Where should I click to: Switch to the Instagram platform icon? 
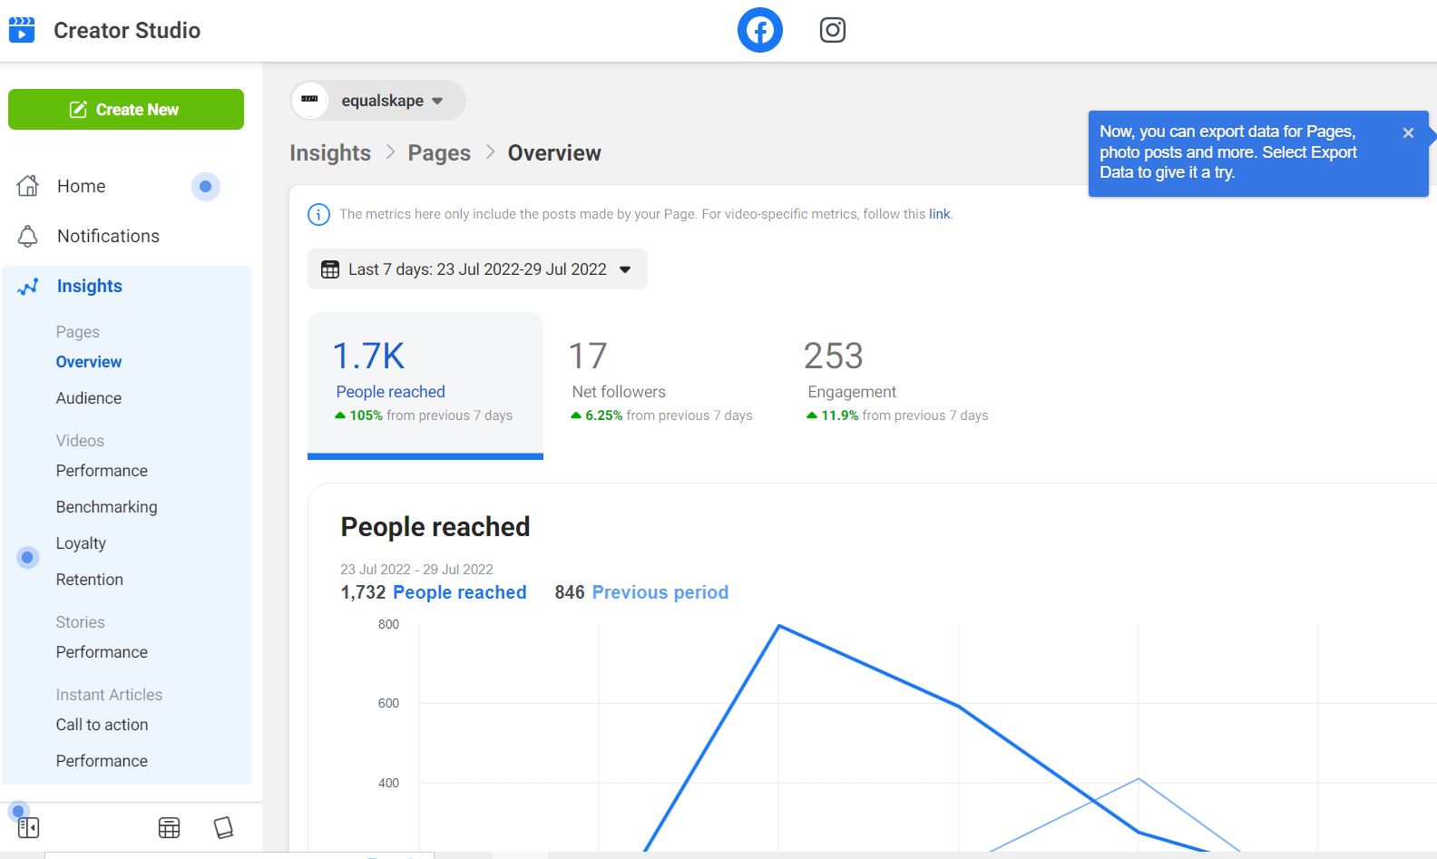pyautogui.click(x=833, y=30)
